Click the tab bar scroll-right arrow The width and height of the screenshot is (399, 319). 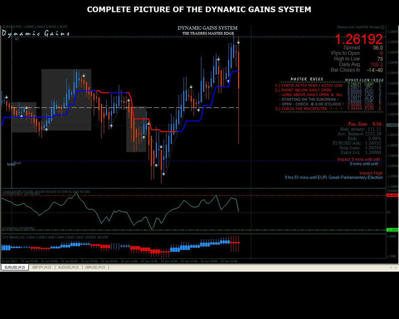click(396, 267)
